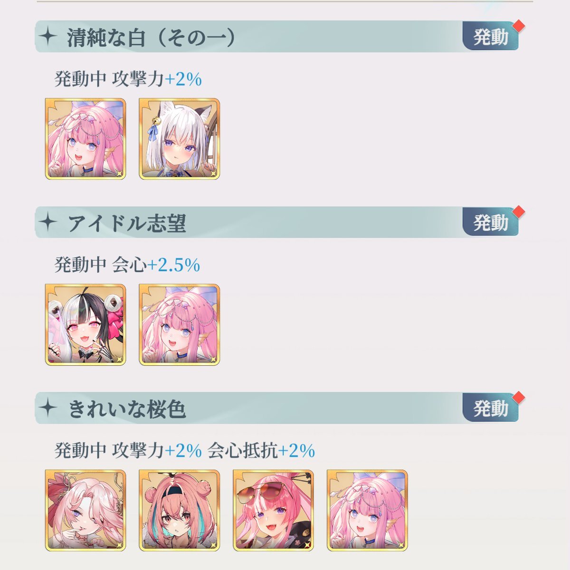This screenshot has height=570, width=570.
Task: Select black and white haired character portrait
Action: coord(85,324)
